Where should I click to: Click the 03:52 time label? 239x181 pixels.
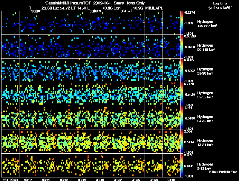pyautogui.click(x=118, y=180)
